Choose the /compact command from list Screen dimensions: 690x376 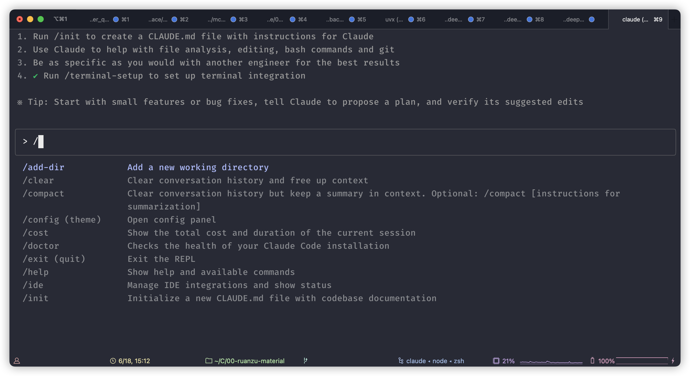click(x=44, y=193)
